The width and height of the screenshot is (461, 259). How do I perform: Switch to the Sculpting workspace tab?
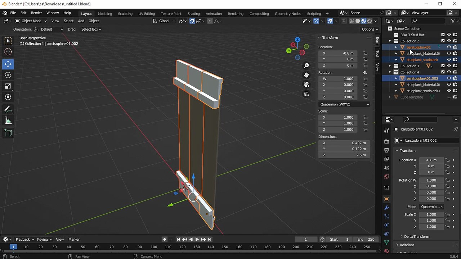coord(125,14)
